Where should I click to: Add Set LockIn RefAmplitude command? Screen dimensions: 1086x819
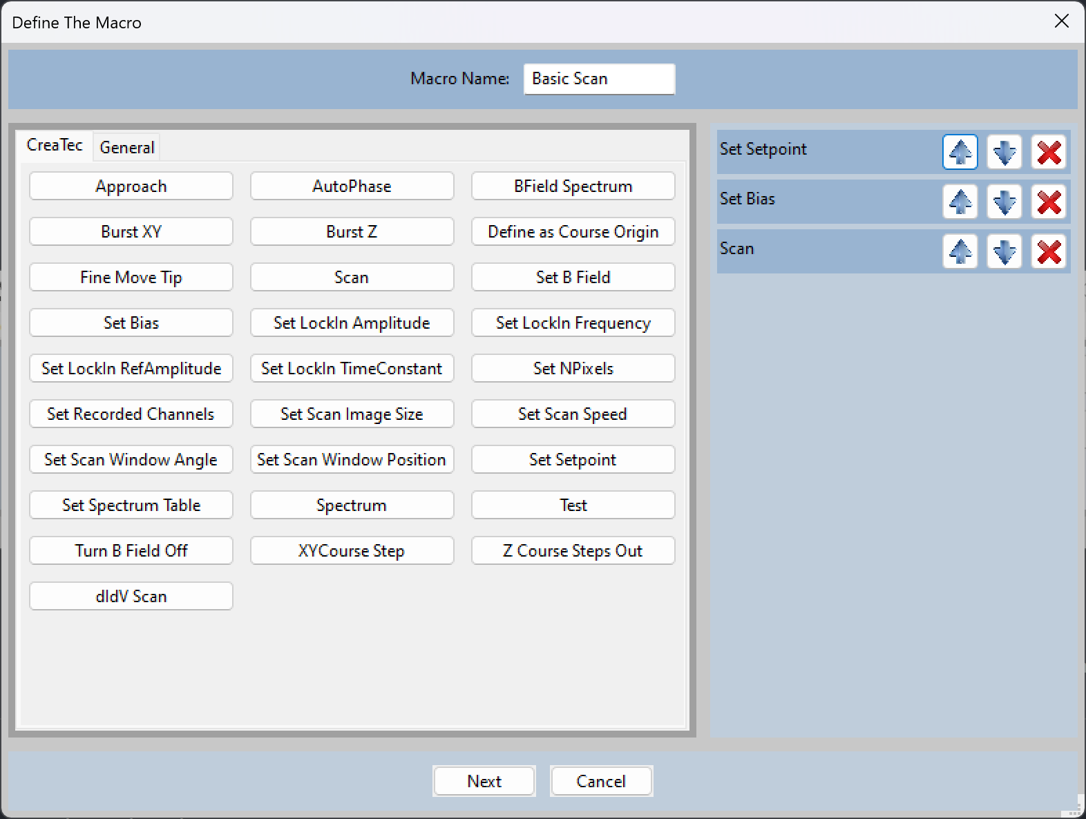click(131, 369)
